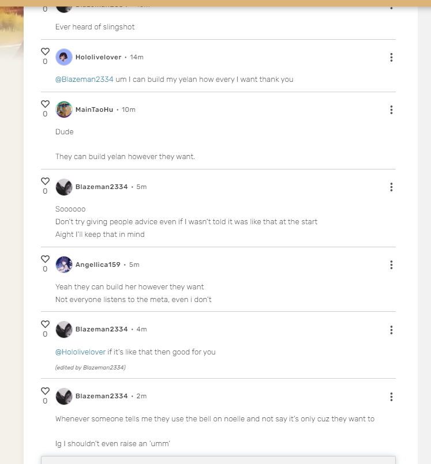Follow the @Hololivelover mention link
This screenshot has height=464, width=431.
(x=80, y=352)
